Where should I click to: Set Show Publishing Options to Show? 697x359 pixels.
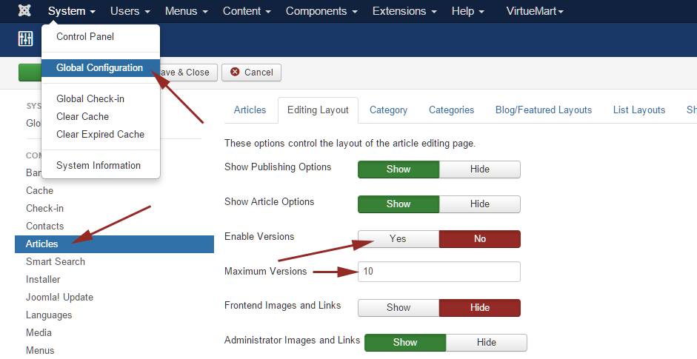coord(398,170)
